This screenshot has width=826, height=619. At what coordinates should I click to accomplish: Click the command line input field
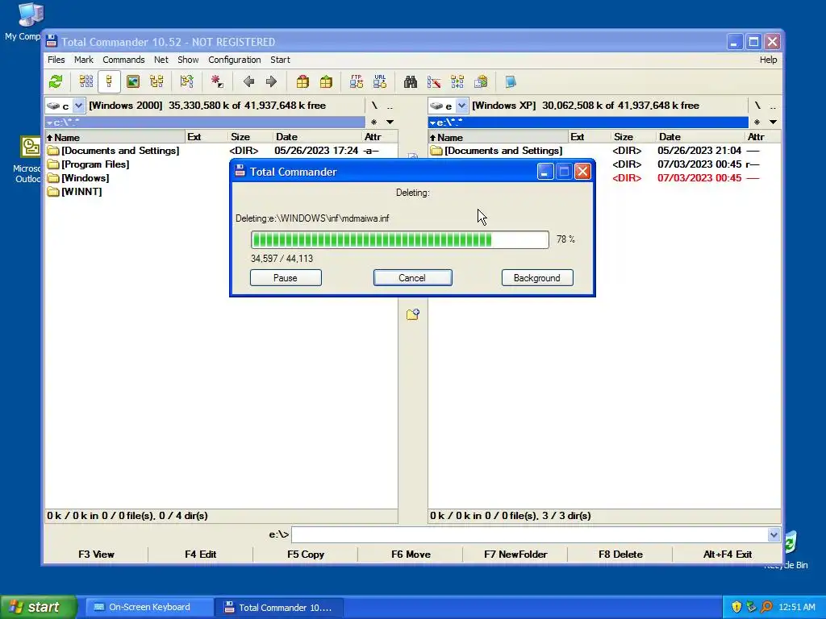tap(529, 535)
